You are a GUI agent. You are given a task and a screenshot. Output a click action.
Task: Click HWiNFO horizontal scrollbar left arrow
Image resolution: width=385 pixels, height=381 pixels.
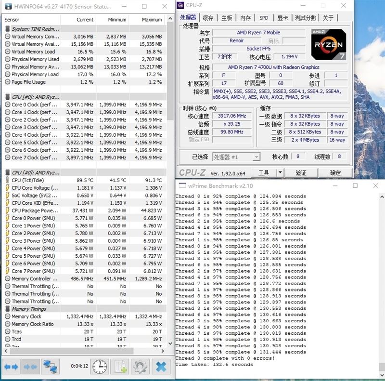coord(6,351)
